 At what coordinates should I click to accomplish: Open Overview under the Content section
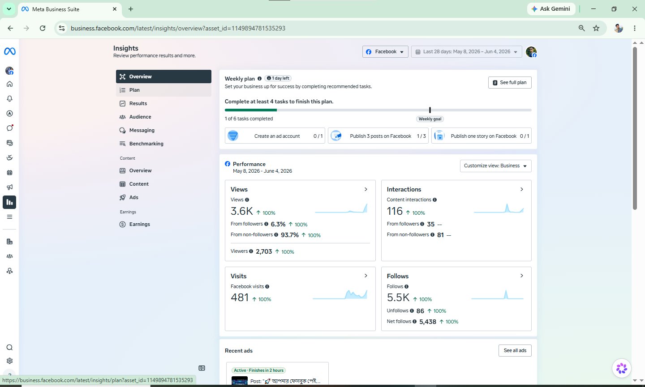pos(163,170)
